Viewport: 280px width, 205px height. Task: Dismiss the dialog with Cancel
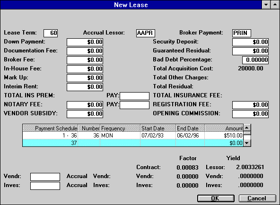click(257, 198)
